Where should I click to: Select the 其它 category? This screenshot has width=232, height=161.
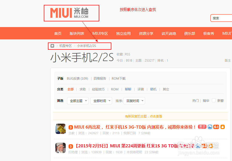pyautogui.click(x=166, y=89)
